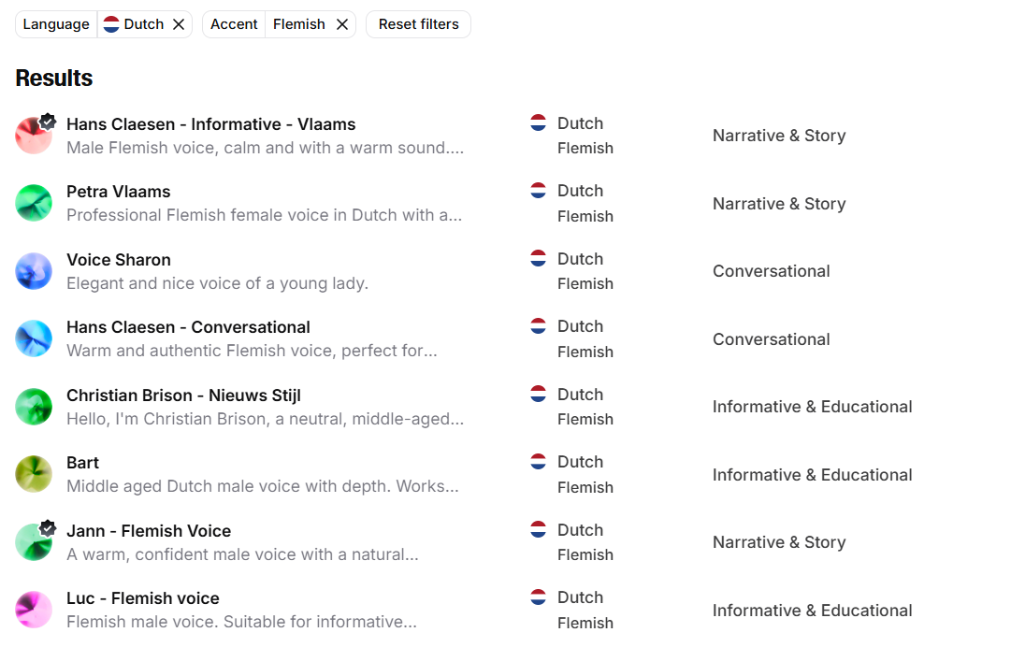Screen dimensions: 1011x647
Task: Click the Dutch flag in Luc's row
Action: pos(538,597)
